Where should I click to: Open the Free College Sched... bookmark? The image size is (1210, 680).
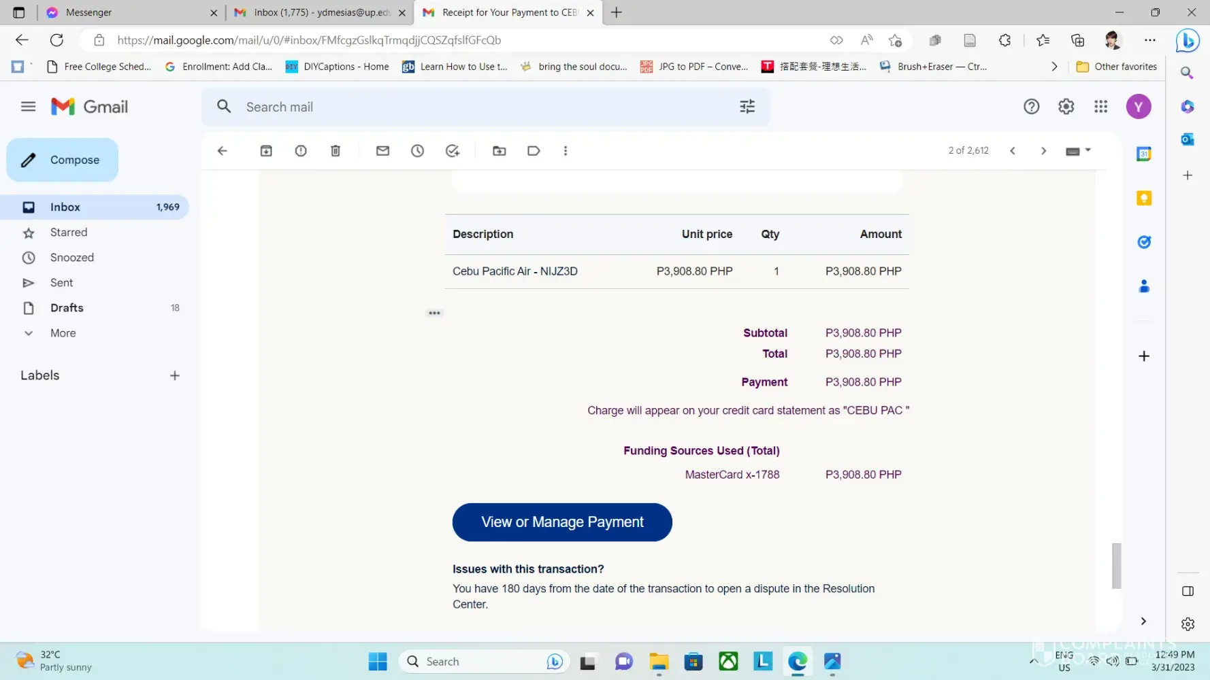point(99,67)
